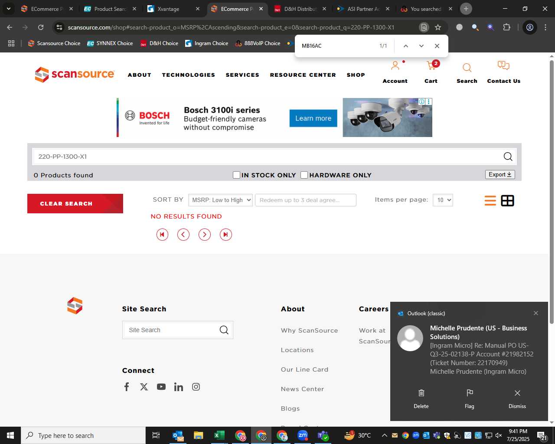Submit product search with magnifier icon
Viewport: 555px width, 444px height.
tap(508, 157)
